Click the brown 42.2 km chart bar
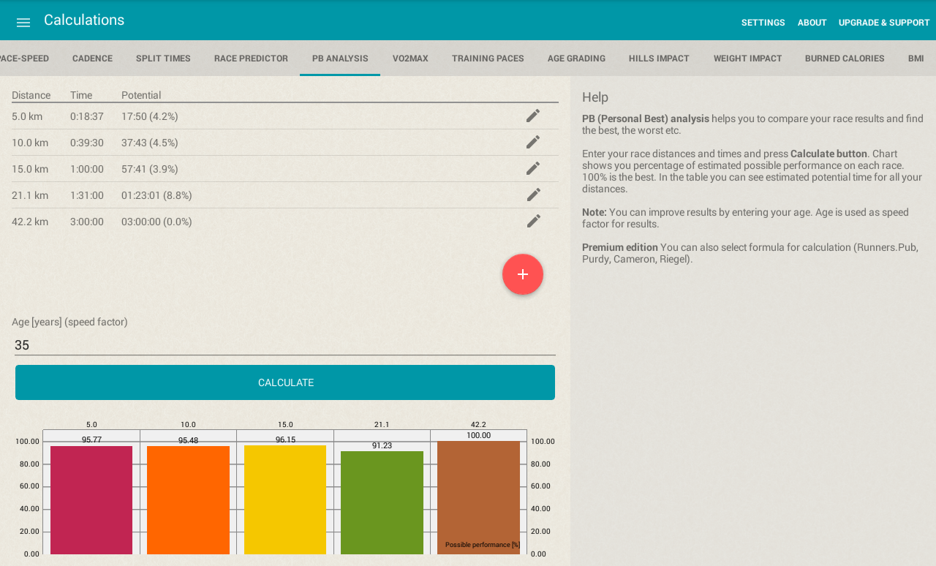 pos(478,497)
